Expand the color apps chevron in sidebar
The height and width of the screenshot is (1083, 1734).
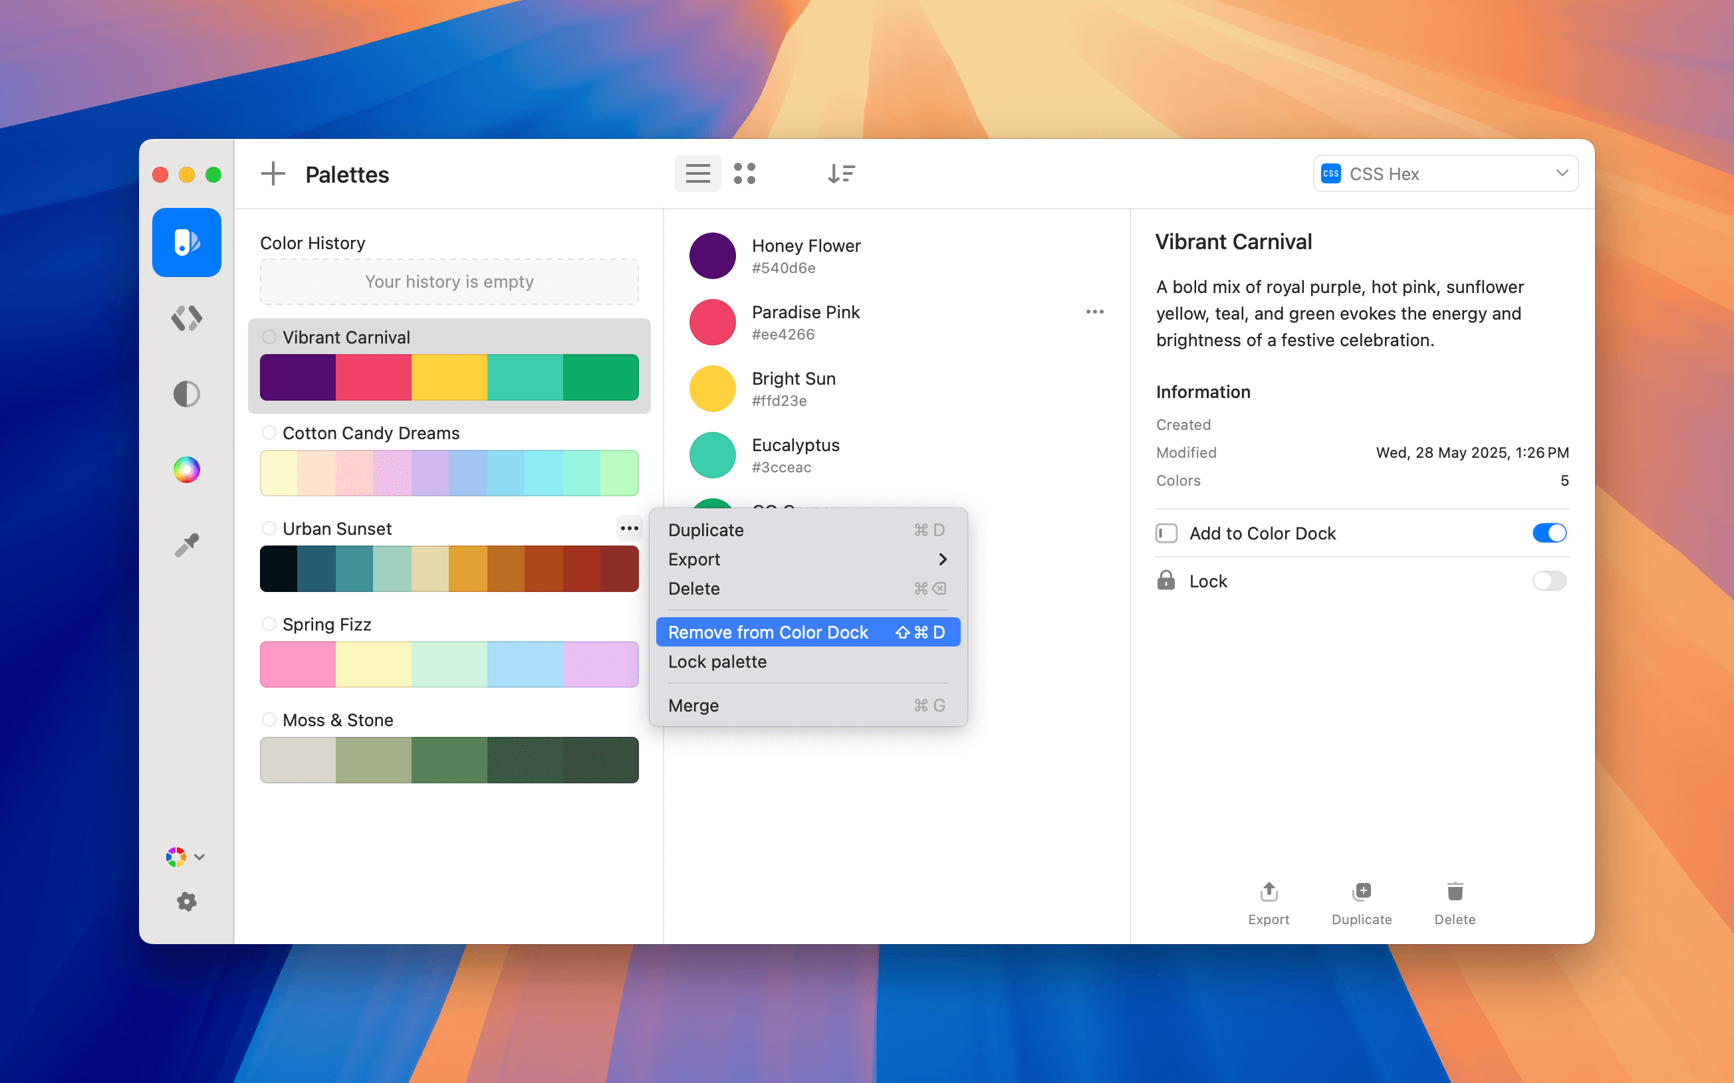point(199,856)
